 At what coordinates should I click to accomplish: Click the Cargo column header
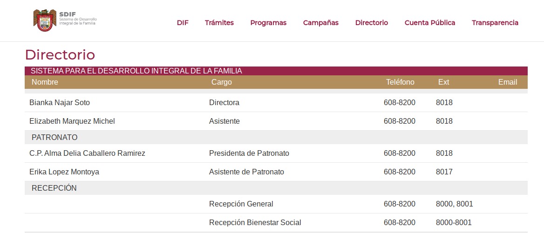tap(222, 82)
